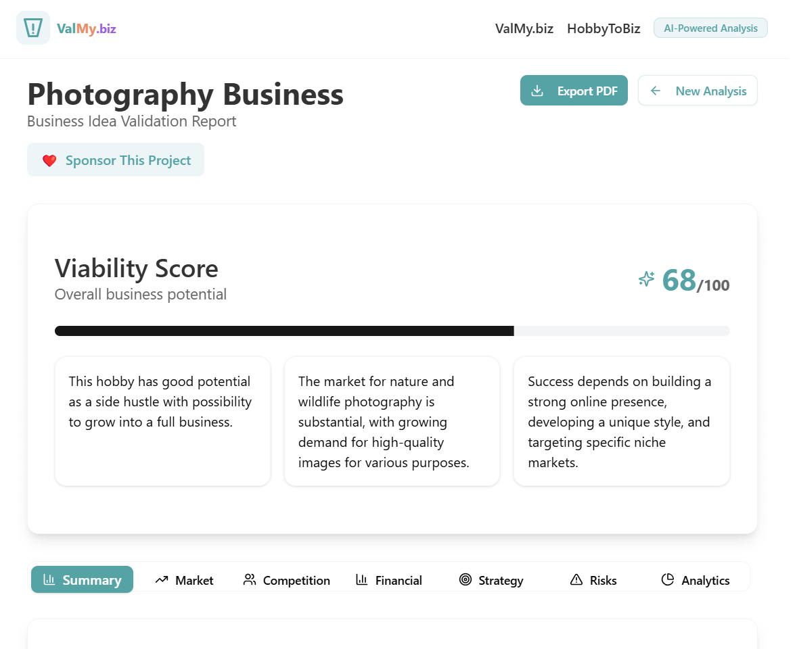Image resolution: width=797 pixels, height=649 pixels.
Task: Switch to the Financial tab
Action: (389, 580)
